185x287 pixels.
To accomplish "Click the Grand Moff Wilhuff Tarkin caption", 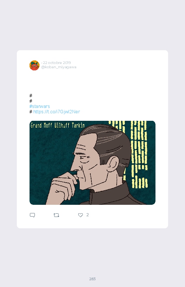I will point(58,125).
